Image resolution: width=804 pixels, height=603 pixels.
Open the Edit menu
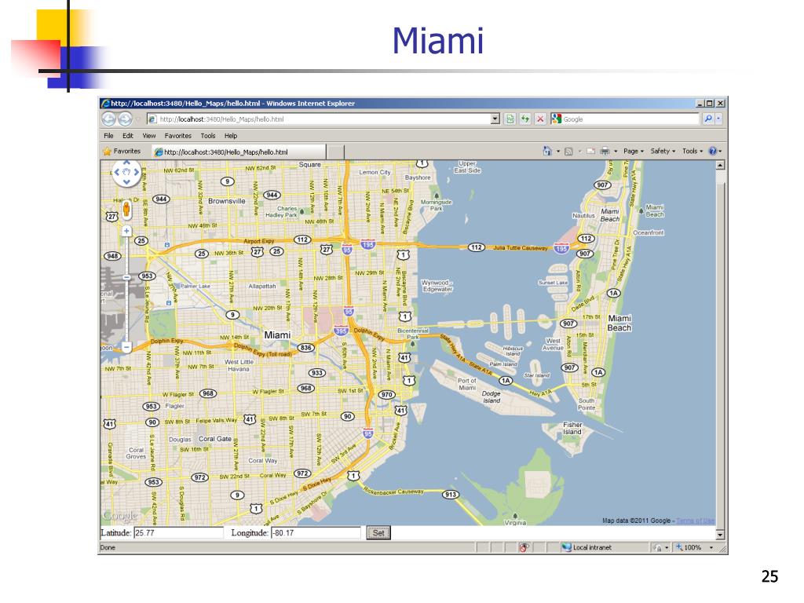coord(128,136)
